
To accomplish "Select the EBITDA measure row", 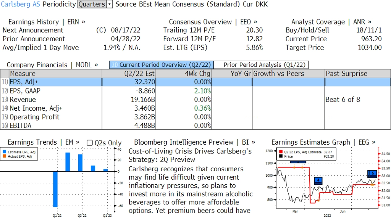I will (195, 125).
